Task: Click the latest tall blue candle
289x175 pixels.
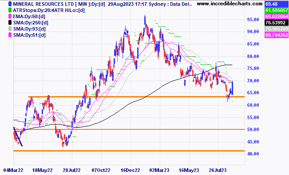Action: pyautogui.click(x=233, y=88)
